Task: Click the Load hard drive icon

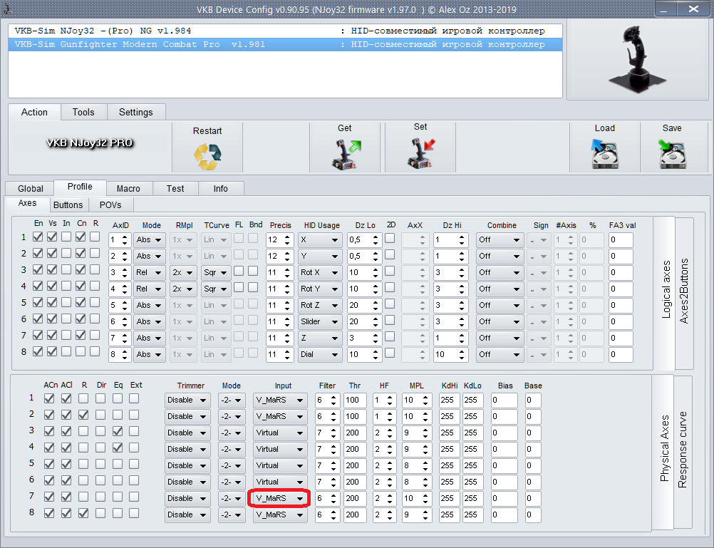Action: 604,152
